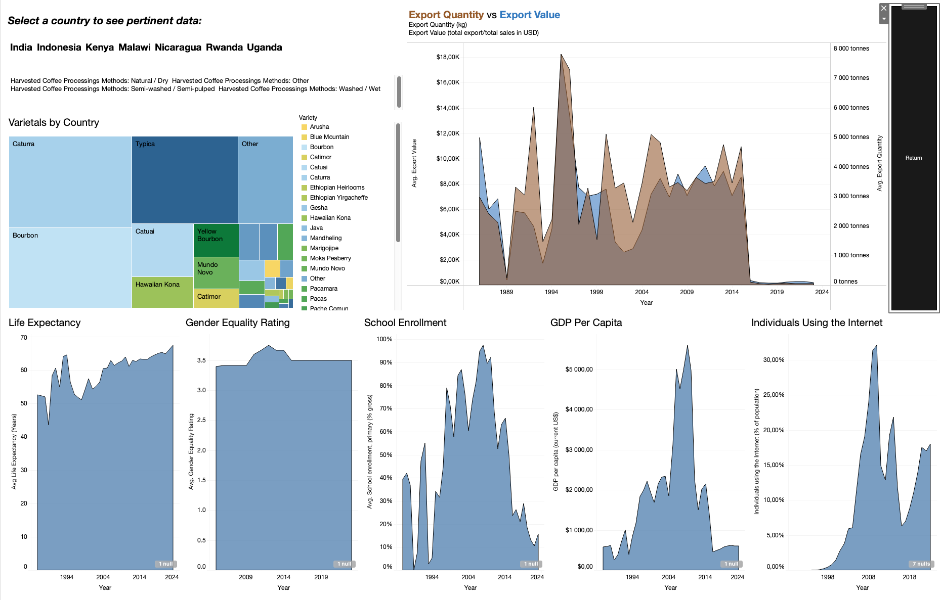The height and width of the screenshot is (600, 940).
Task: Select the Hawaiian Kona treemap tile
Action: pyautogui.click(x=162, y=292)
